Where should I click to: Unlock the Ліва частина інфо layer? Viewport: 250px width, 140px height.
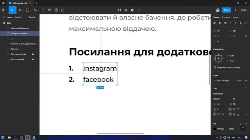click(33, 54)
